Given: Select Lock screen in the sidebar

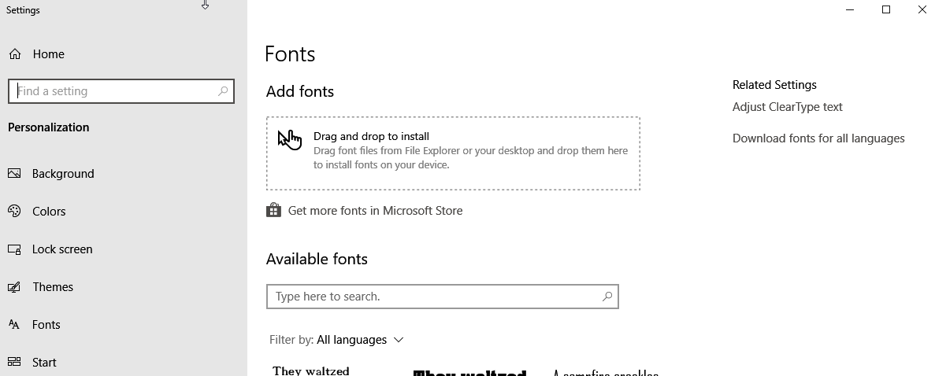Looking at the screenshot, I should 62,249.
